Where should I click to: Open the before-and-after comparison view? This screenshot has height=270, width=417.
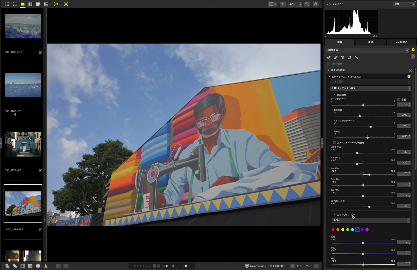(46, 4)
